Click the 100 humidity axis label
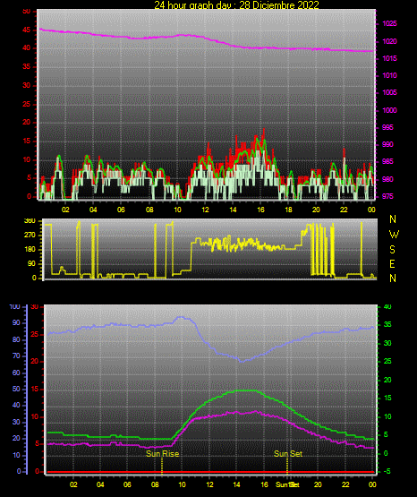 (x=15, y=307)
